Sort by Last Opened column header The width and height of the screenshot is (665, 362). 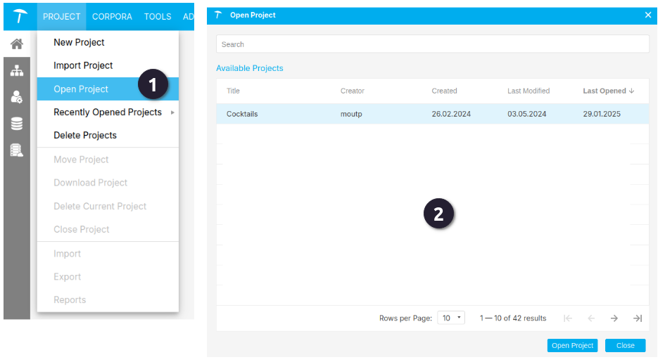(604, 91)
